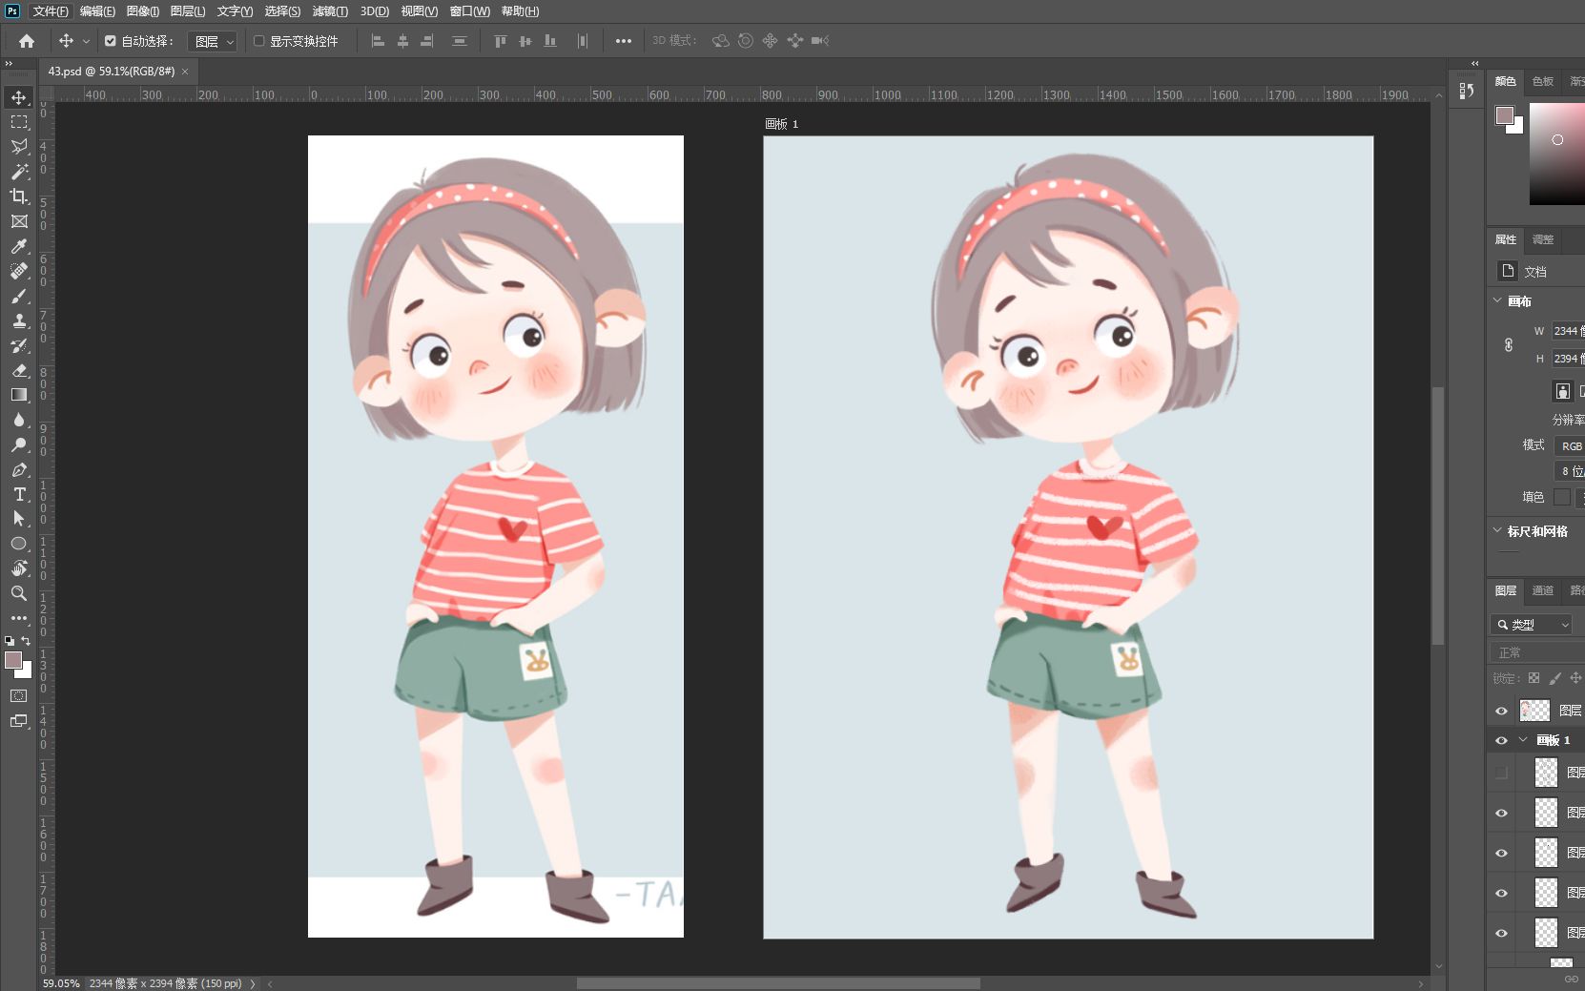Click the Home button in options bar
The height and width of the screenshot is (991, 1585).
27,41
